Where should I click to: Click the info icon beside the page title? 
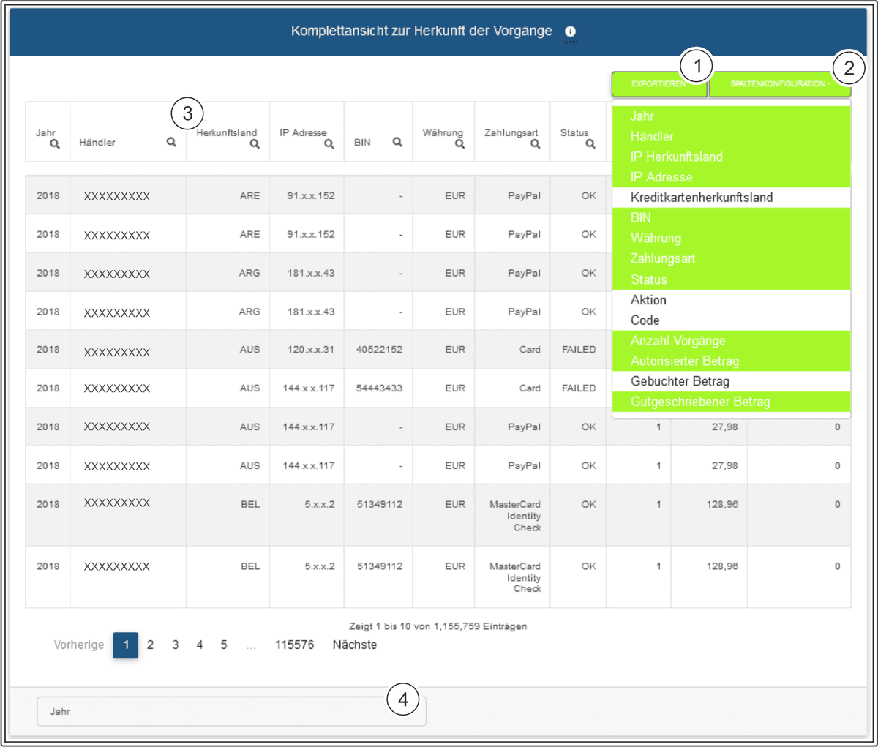point(570,31)
